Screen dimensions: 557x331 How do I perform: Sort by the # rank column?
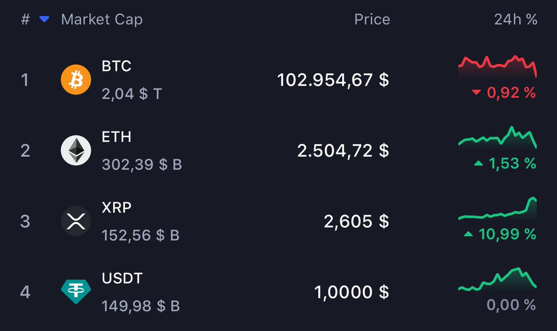[x=25, y=19]
